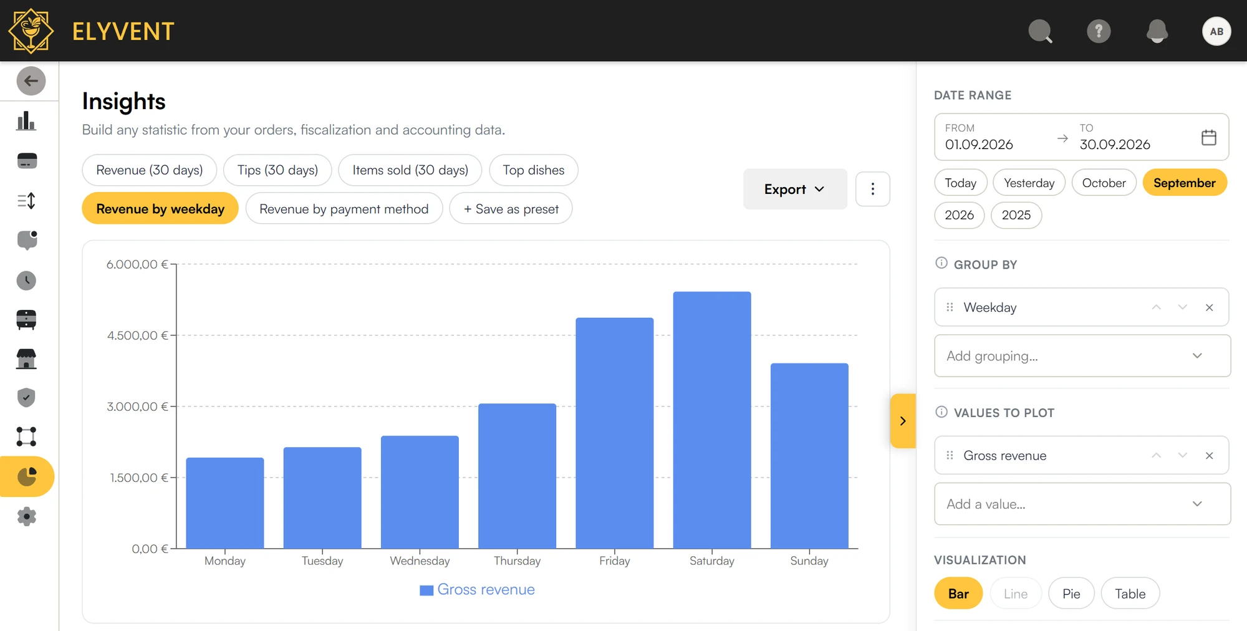Open notifications bell icon

[x=1157, y=31]
